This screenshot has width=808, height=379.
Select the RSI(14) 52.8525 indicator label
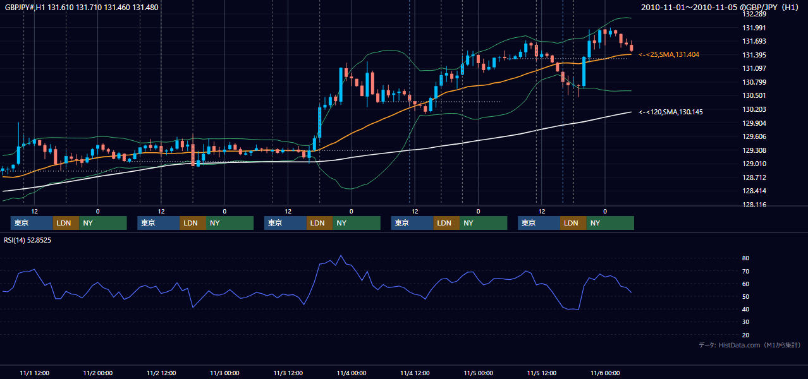(28, 240)
